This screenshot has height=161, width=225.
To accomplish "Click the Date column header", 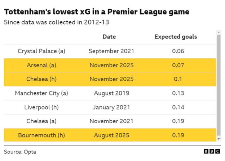I will pos(109,37).
